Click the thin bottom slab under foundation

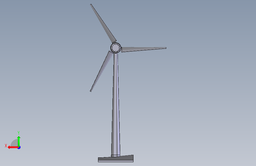(115, 161)
